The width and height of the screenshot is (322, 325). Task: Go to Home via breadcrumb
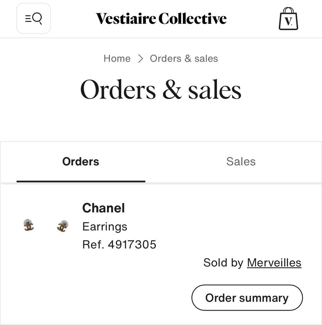tap(117, 58)
